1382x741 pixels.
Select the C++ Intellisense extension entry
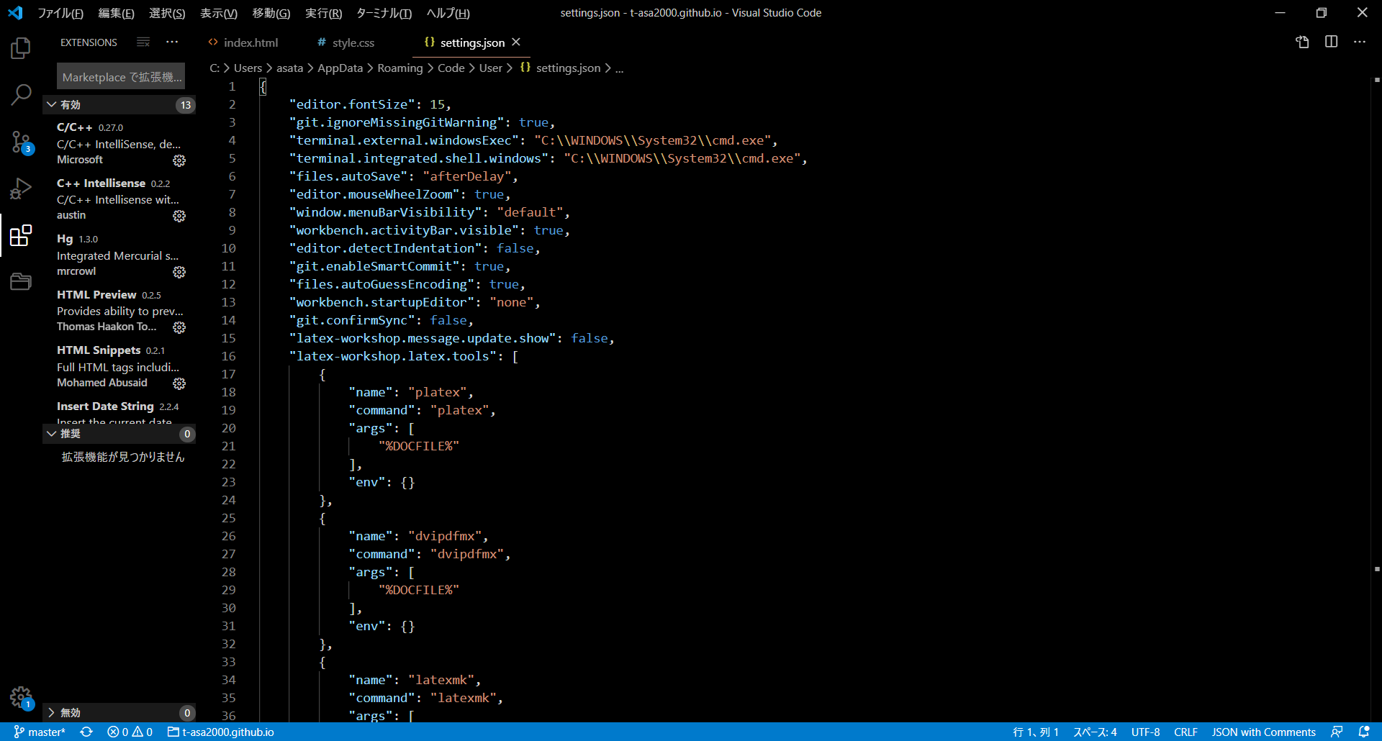click(x=119, y=199)
